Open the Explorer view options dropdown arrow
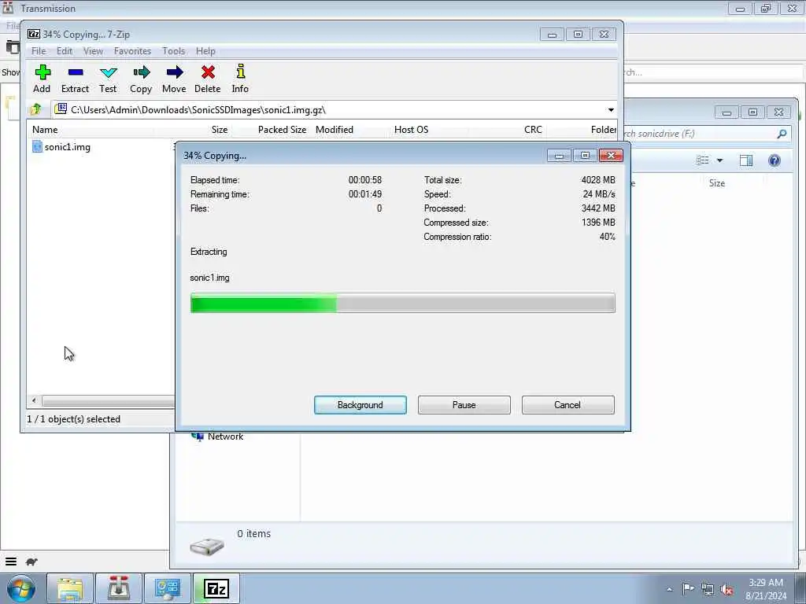 click(719, 160)
